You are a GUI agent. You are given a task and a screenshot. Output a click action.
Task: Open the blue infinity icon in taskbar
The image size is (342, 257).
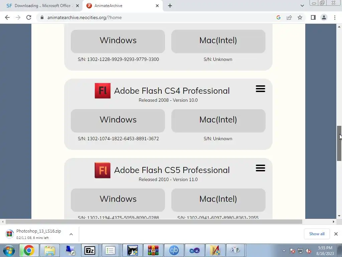[195, 250]
